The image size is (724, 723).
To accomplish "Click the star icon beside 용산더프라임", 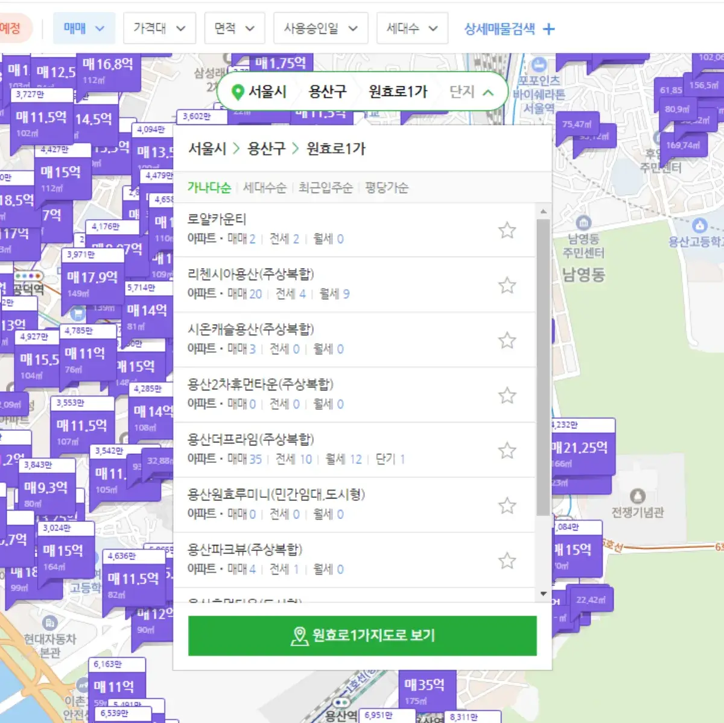I will point(507,450).
